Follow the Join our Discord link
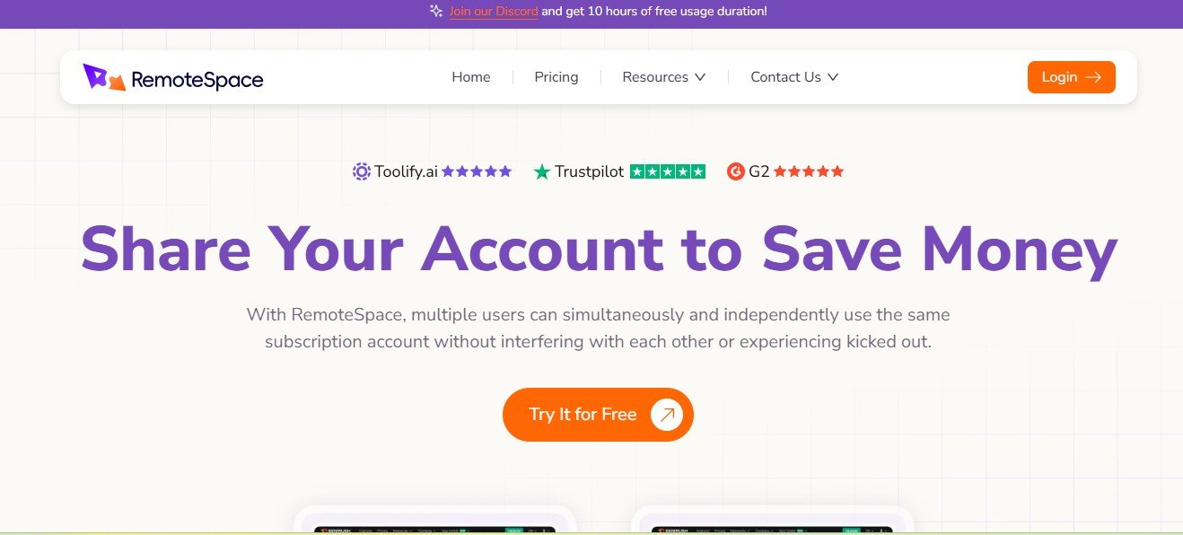Image resolution: width=1183 pixels, height=535 pixels. 494,12
